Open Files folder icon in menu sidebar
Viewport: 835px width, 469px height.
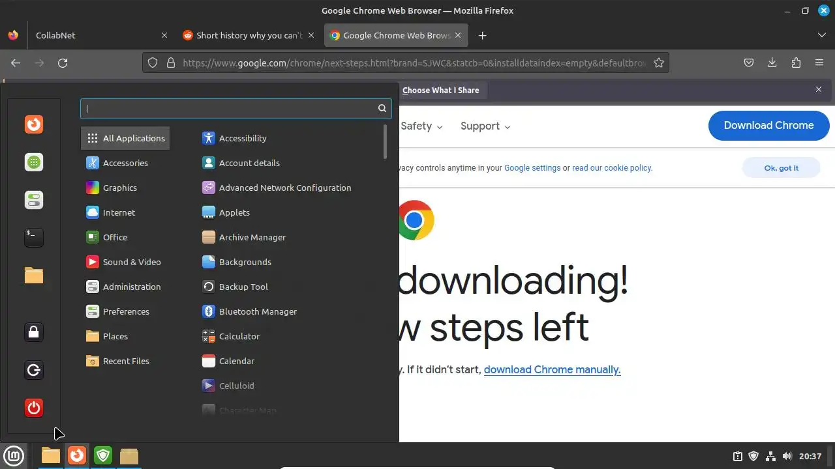point(34,276)
